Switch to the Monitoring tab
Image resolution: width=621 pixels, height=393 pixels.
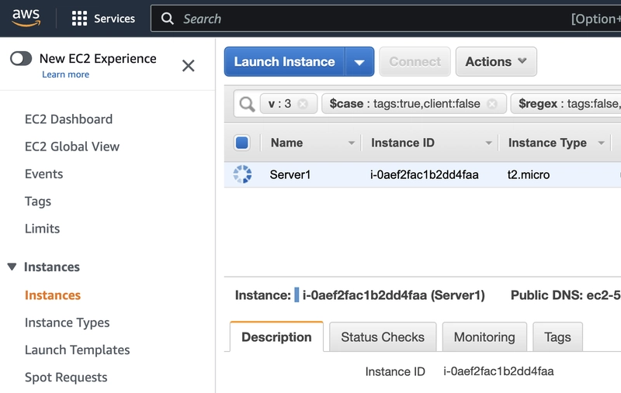tap(484, 337)
